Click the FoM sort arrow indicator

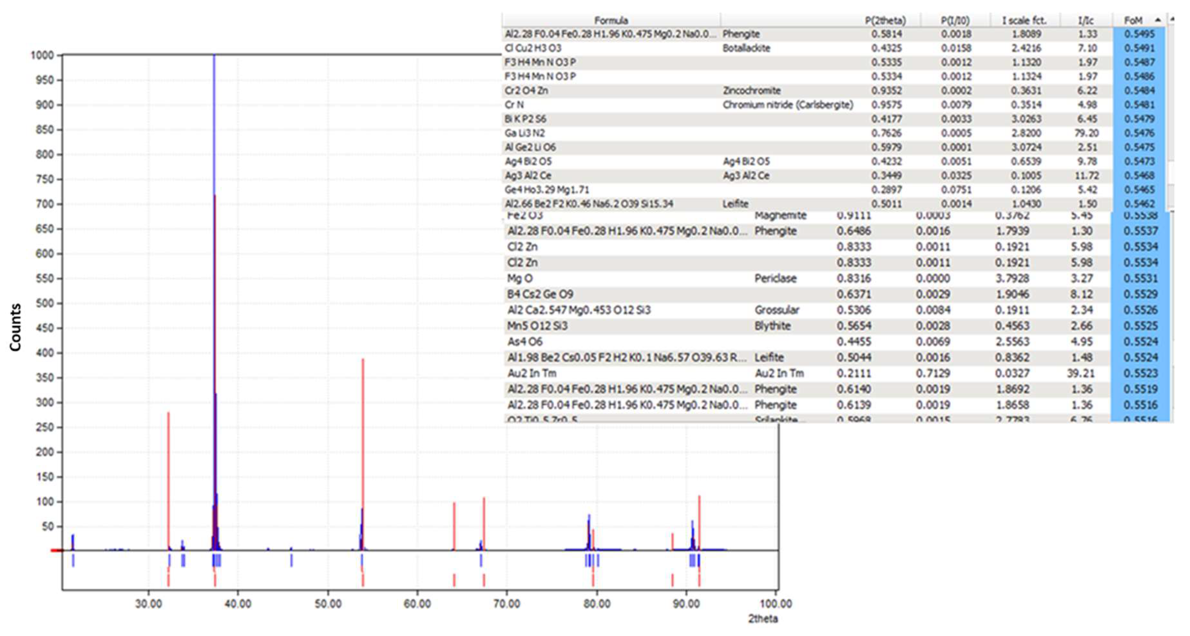pyautogui.click(x=1158, y=20)
